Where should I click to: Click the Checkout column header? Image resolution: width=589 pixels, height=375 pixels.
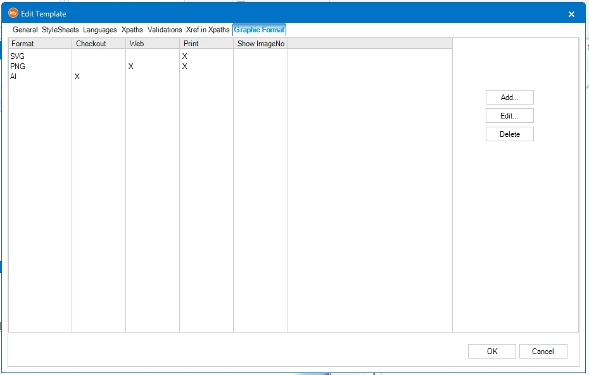pyautogui.click(x=98, y=44)
